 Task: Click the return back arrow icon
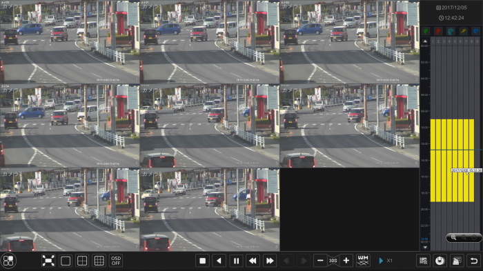474,261
